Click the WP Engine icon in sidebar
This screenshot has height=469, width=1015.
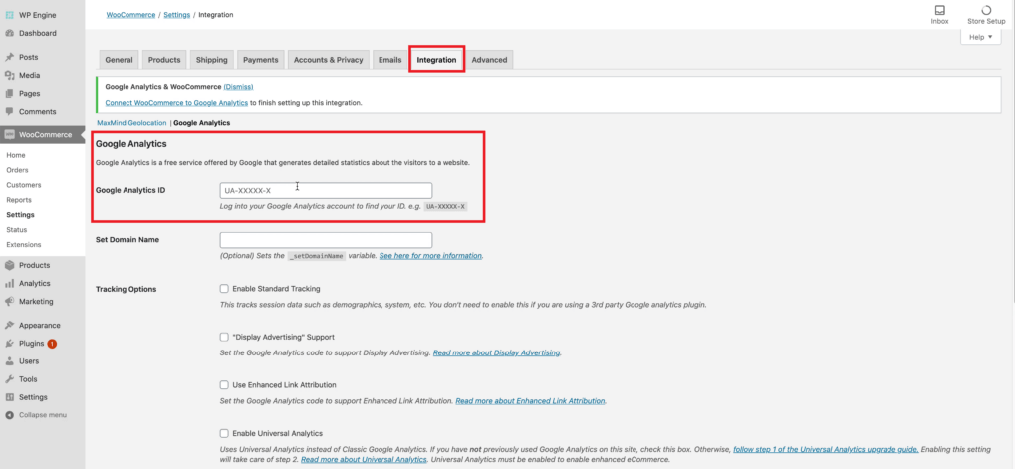(10, 15)
